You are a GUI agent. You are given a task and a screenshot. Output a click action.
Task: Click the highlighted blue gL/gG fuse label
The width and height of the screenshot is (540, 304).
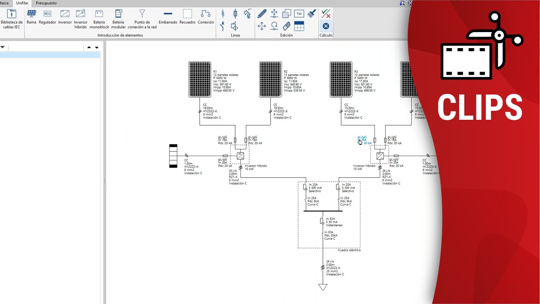(364, 140)
